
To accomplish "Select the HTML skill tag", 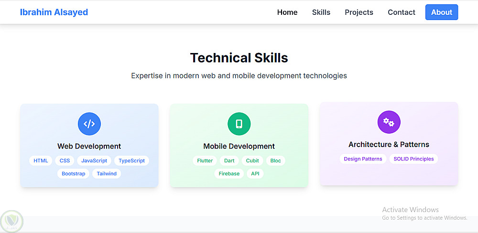I will pos(41,161).
